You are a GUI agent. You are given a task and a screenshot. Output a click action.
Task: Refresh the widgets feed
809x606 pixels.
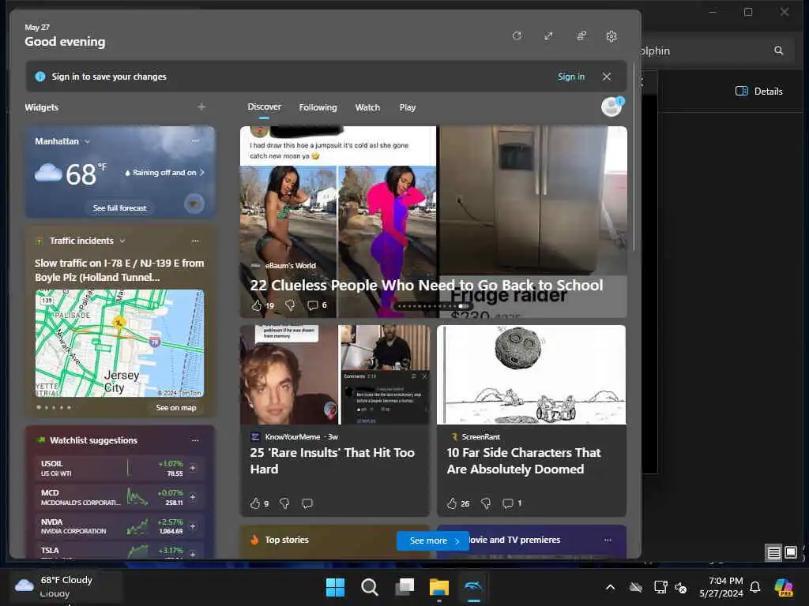coord(517,36)
